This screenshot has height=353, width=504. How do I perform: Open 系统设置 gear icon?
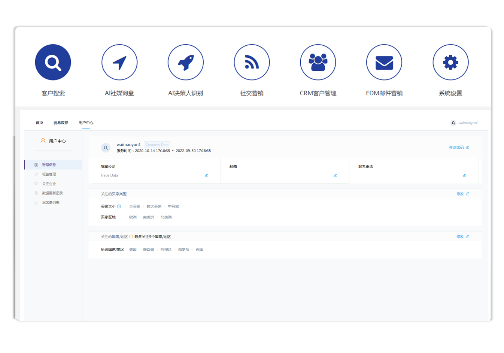coord(450,62)
